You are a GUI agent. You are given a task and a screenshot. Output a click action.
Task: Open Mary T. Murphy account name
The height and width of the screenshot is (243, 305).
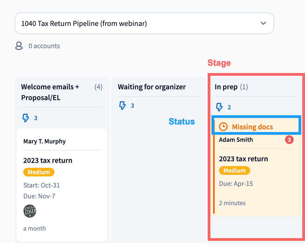[x=45, y=141]
